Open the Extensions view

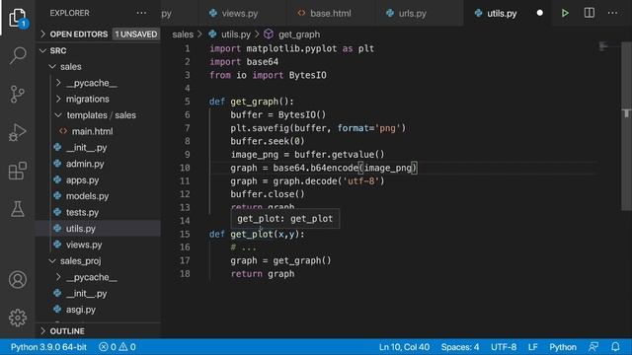tap(18, 171)
